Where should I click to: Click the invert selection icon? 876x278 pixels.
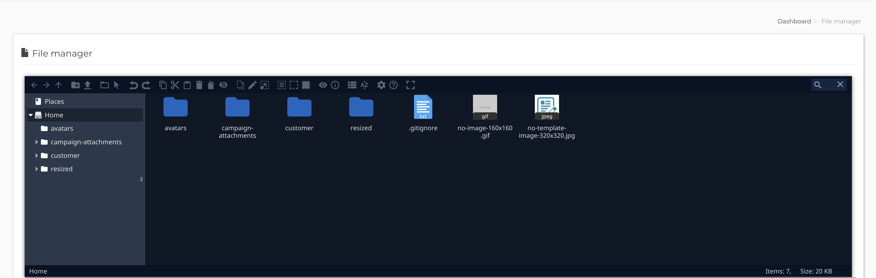pos(306,85)
